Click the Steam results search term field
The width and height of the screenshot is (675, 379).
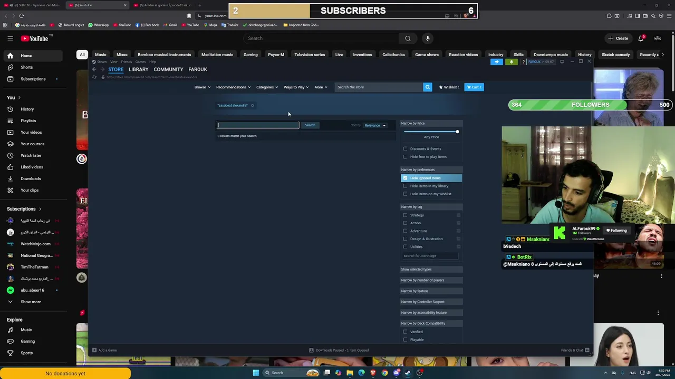coord(258,125)
